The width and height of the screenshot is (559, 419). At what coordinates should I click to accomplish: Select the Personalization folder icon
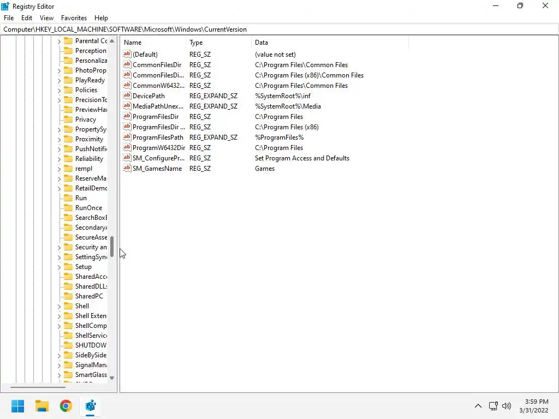[x=68, y=60]
